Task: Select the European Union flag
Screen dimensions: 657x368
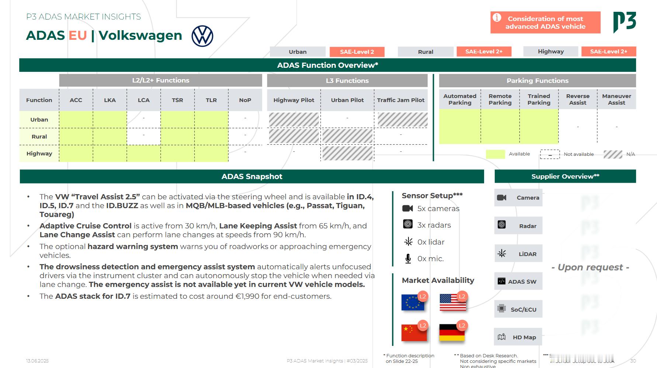Action: click(413, 302)
